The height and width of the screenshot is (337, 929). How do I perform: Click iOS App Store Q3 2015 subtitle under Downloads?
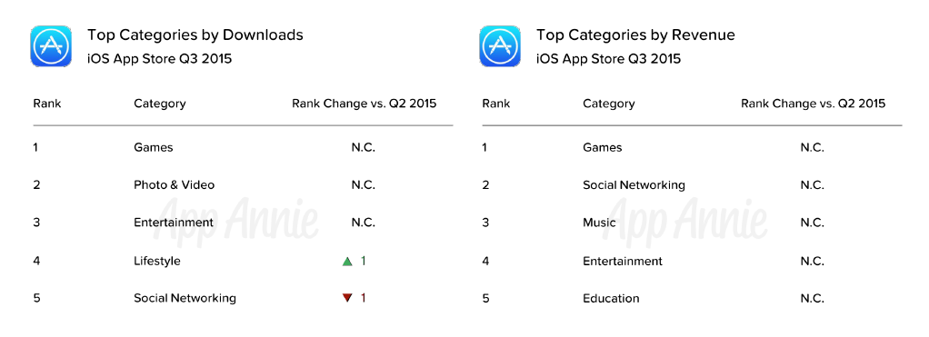pos(160,59)
